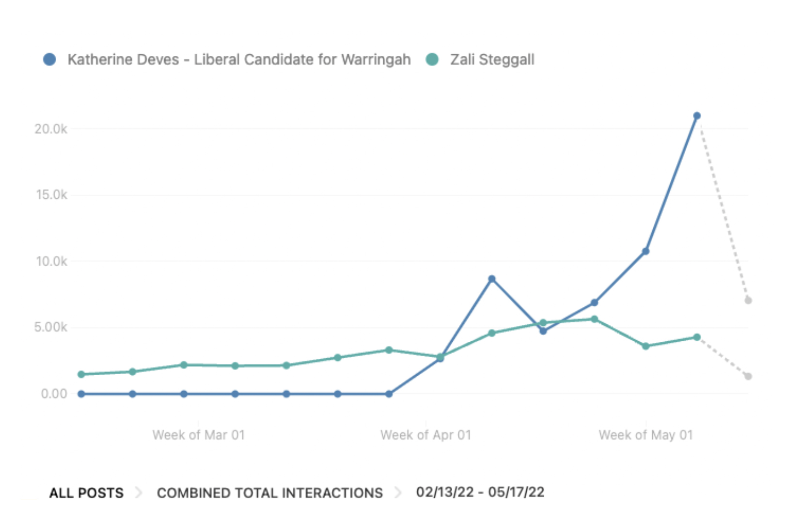The height and width of the screenshot is (525, 803).
Task: Toggle the Zali Steggall series label
Action: pos(492,60)
